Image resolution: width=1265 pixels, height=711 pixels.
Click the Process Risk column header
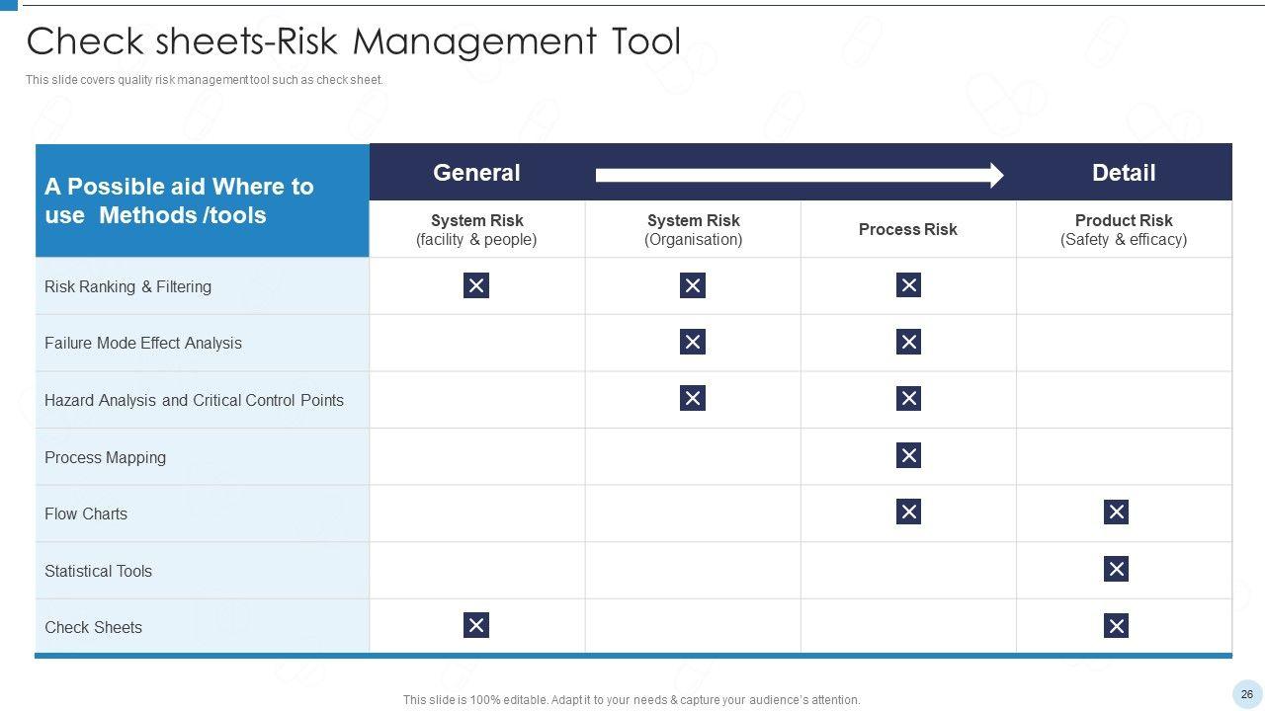(x=908, y=229)
